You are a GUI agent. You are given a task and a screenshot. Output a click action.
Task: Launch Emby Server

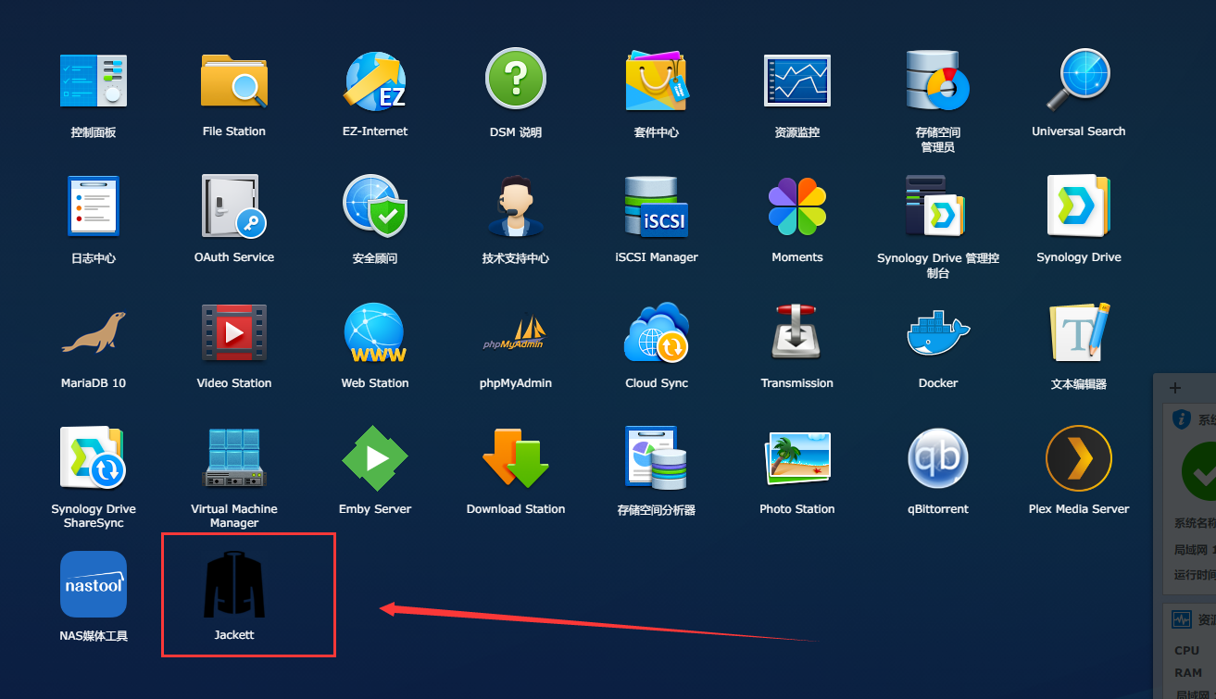[374, 459]
